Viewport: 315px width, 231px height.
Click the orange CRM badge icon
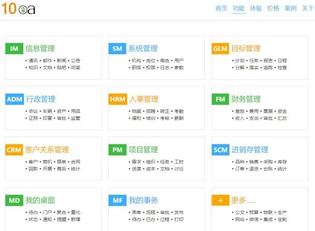coord(14,150)
